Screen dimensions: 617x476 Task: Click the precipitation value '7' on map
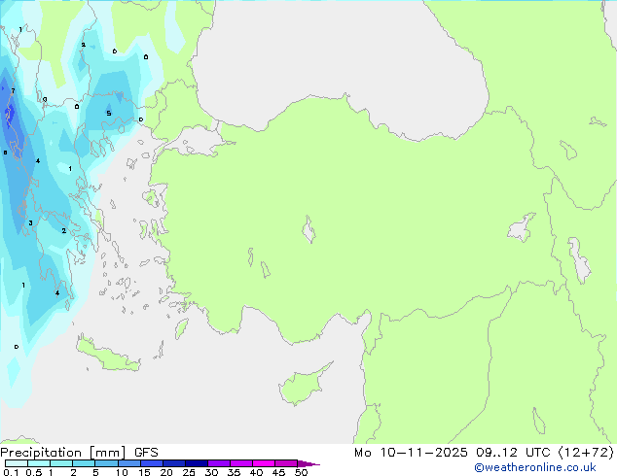[x=13, y=90]
